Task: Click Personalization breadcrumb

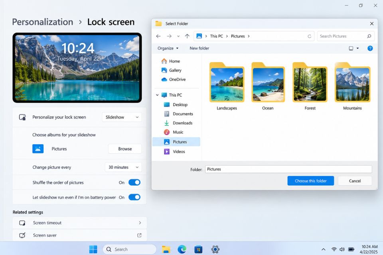Action: (x=43, y=22)
